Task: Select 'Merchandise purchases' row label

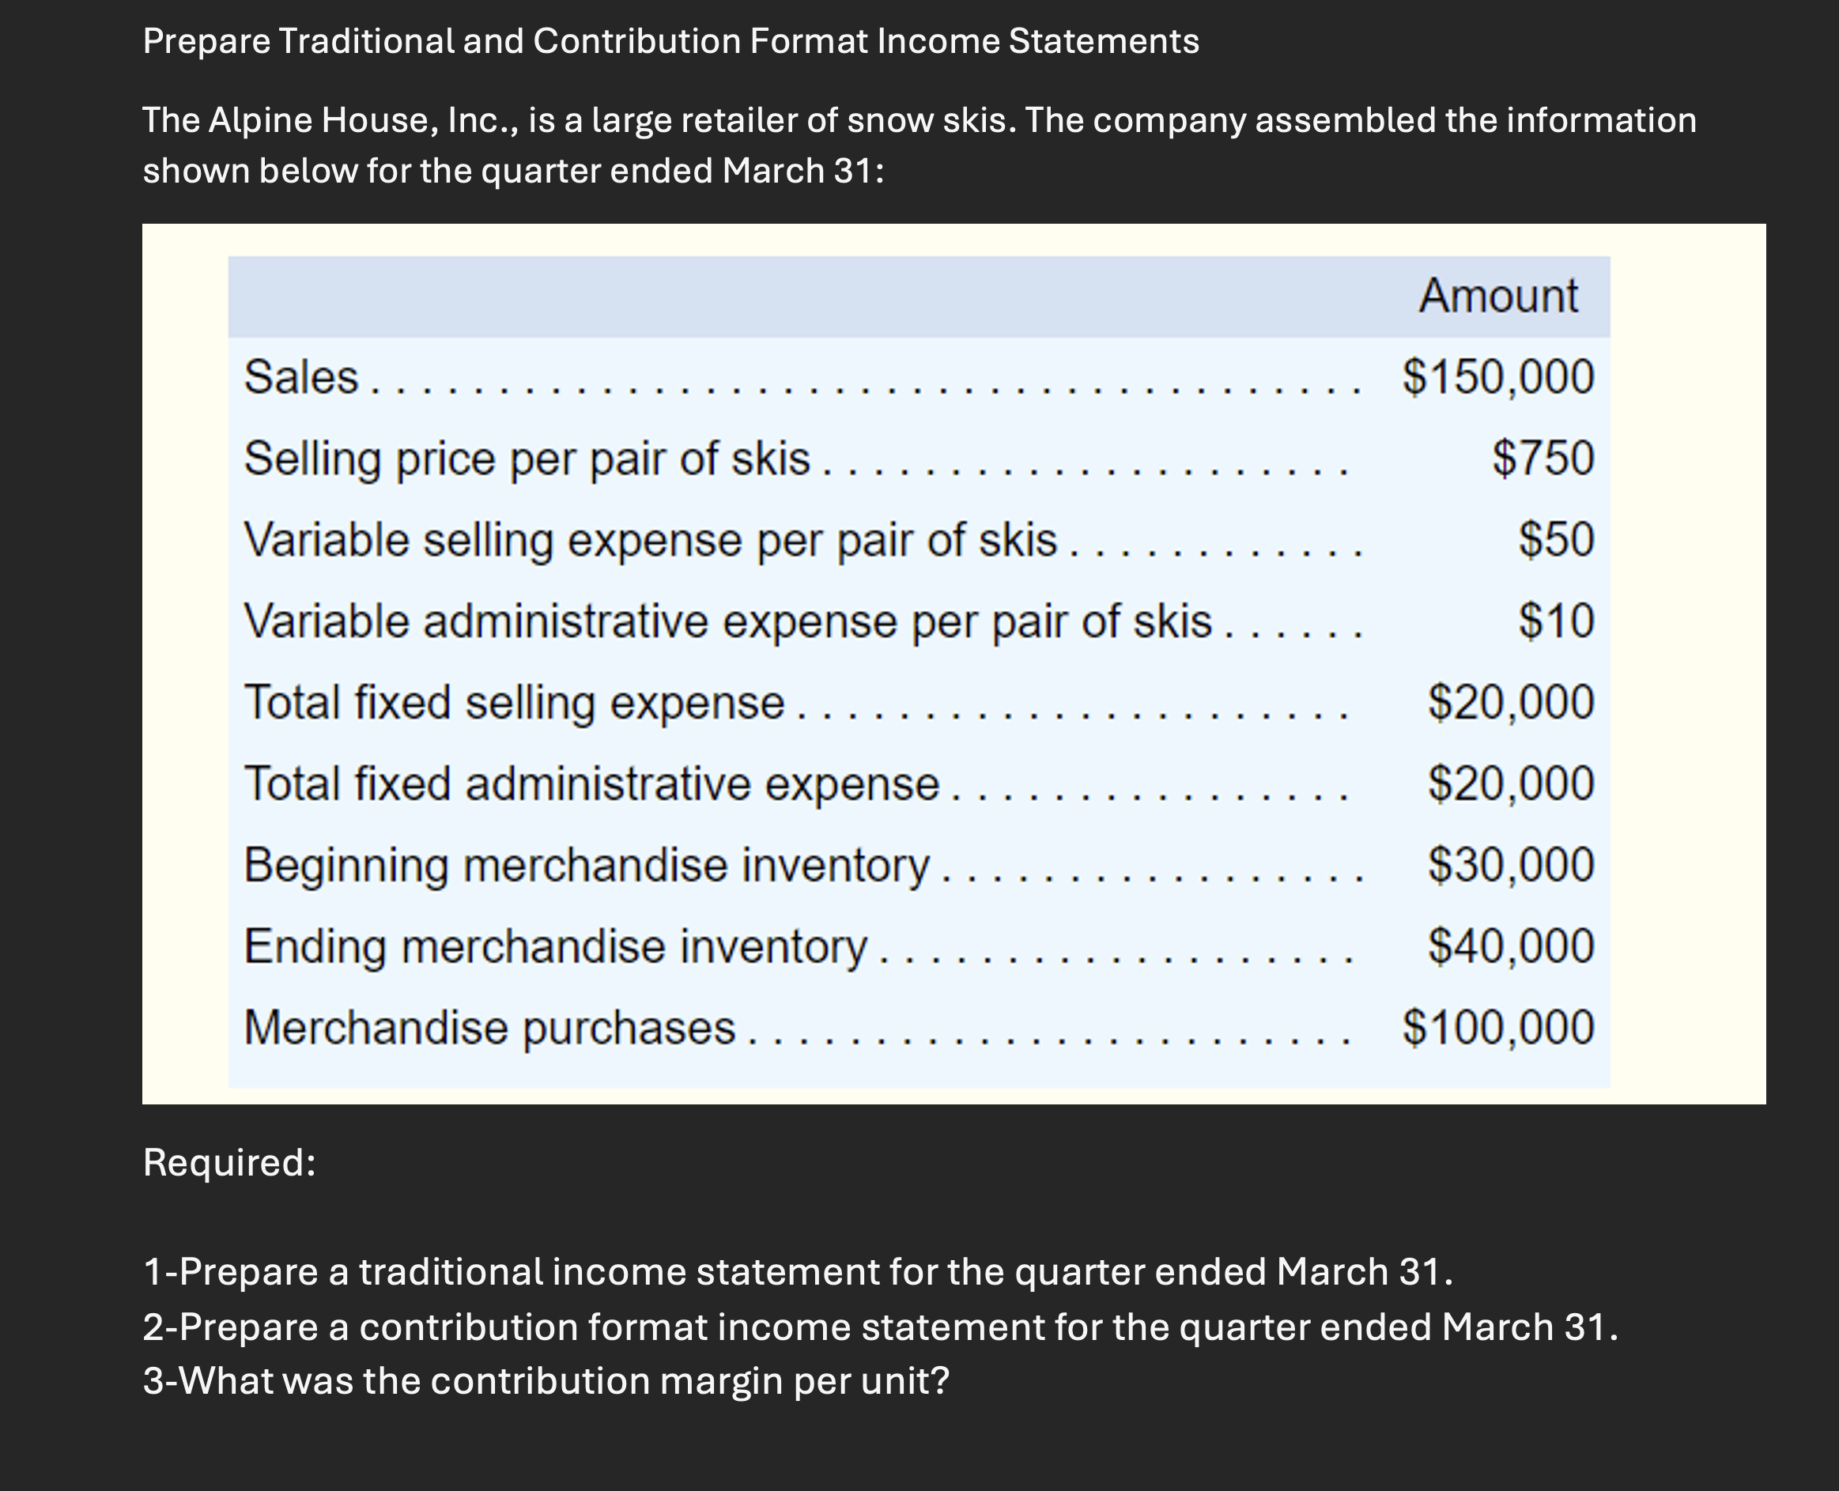Action: (x=489, y=1027)
